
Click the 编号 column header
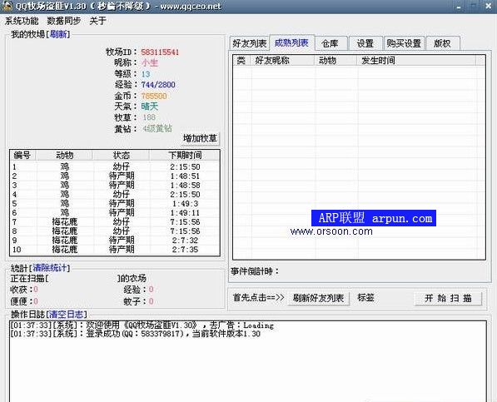[22, 156]
